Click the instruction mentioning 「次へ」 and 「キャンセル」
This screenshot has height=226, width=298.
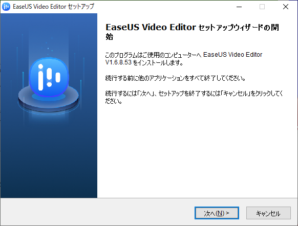pos(194,97)
